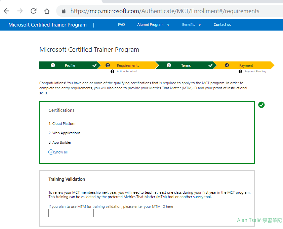Focus the MTM ID input field
This screenshot has height=229, width=283.
[x=71, y=213]
